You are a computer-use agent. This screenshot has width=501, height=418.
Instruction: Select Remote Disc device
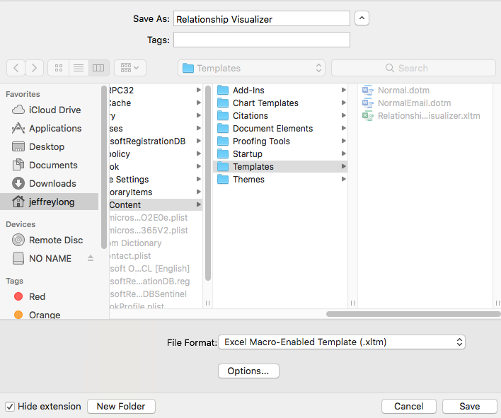(x=55, y=240)
